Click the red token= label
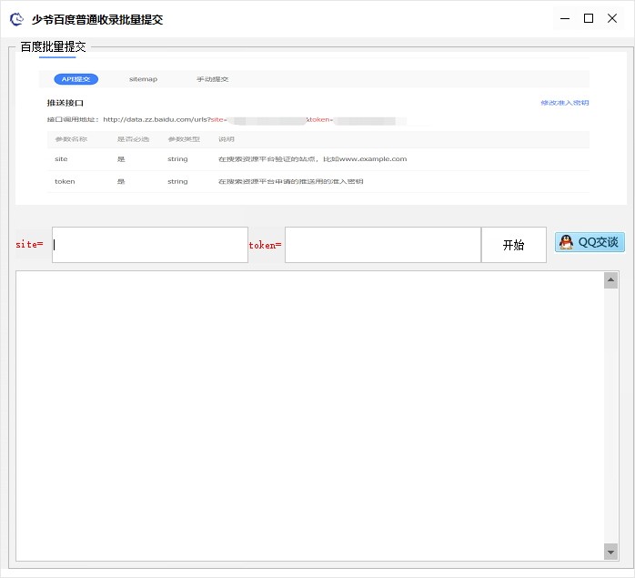Viewport: 635px width, 578px height. 265,245
